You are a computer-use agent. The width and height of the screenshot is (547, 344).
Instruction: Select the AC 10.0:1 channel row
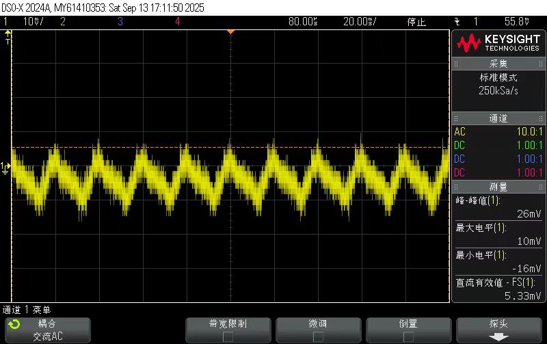click(x=498, y=132)
